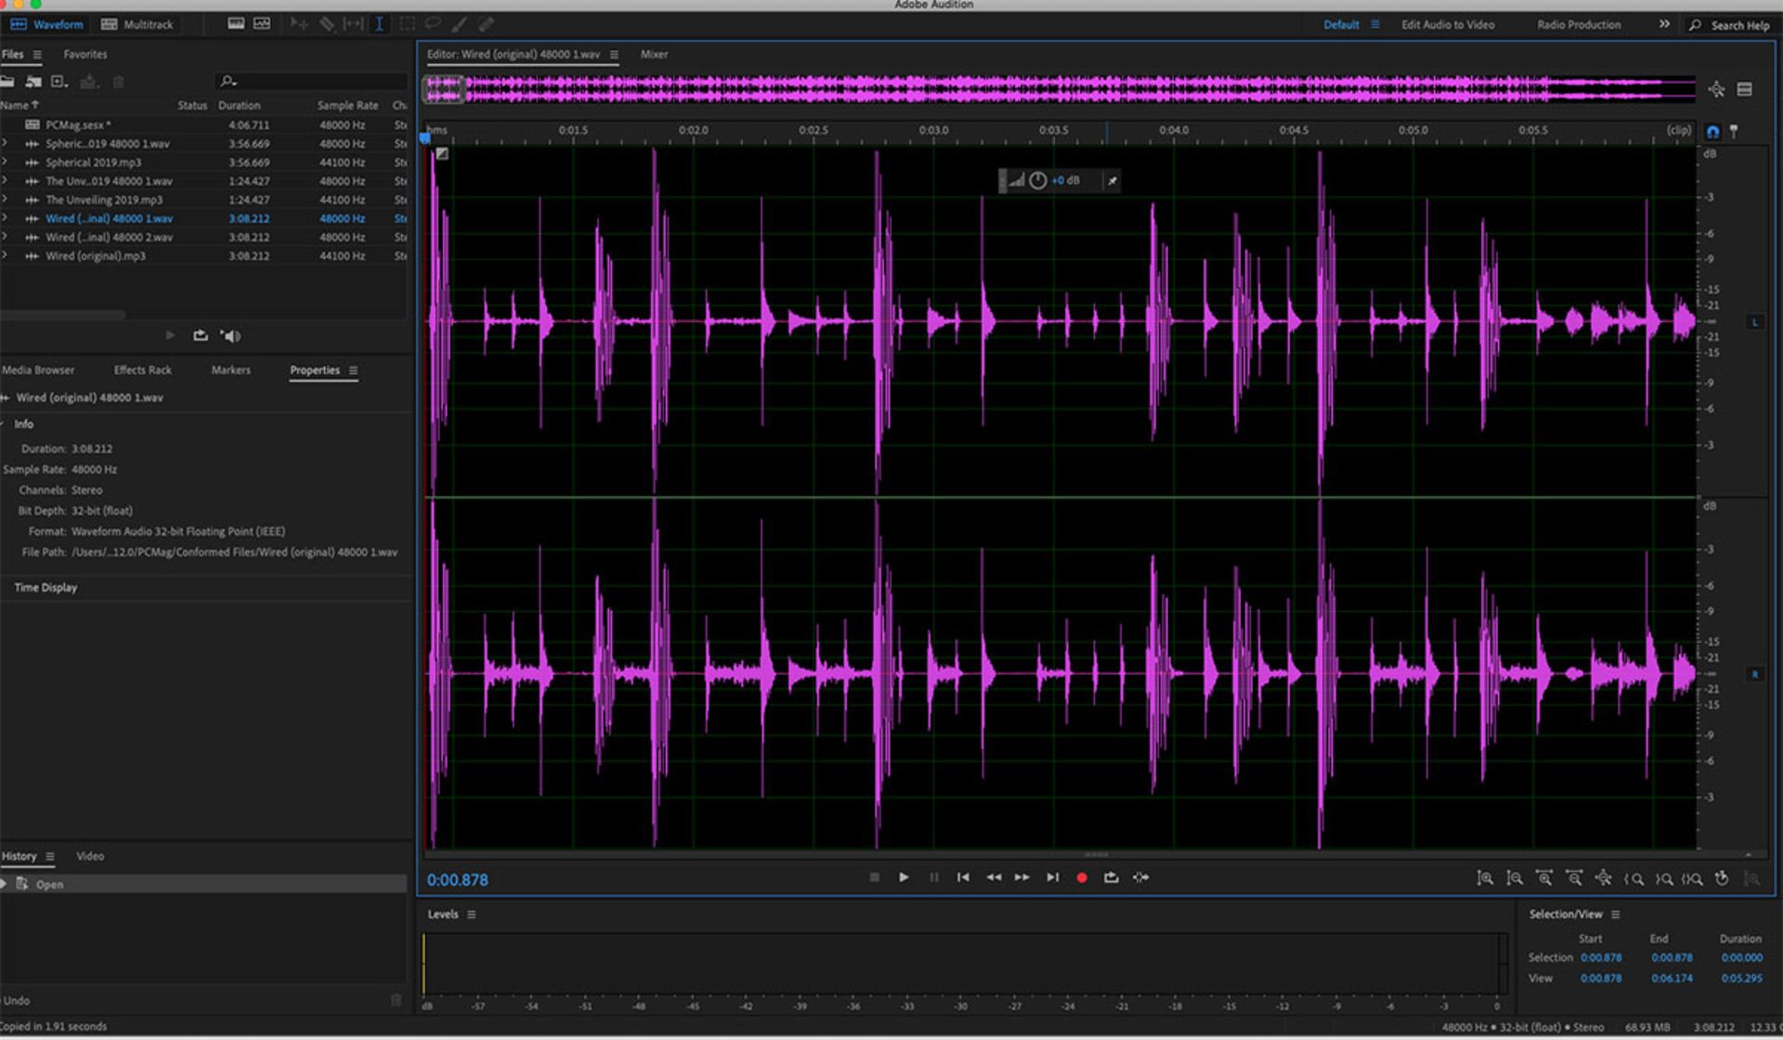Open the Default workspace menu
Screen dimensions: 1783x1040
pyautogui.click(x=1374, y=24)
